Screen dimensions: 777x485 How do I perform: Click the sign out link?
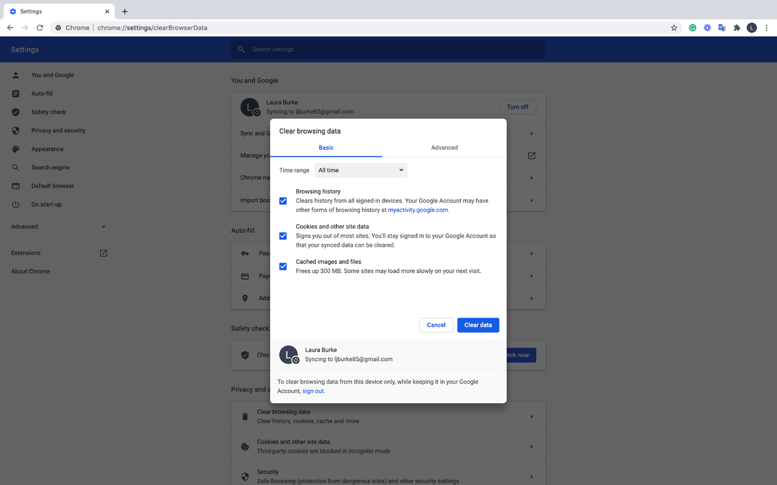pos(313,391)
